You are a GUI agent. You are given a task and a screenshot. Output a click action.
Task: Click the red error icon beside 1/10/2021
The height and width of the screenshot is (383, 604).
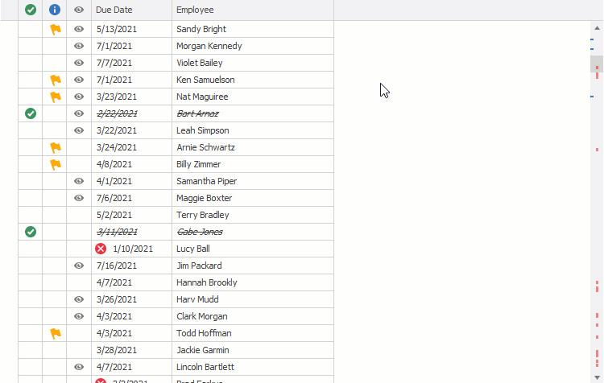click(x=101, y=249)
